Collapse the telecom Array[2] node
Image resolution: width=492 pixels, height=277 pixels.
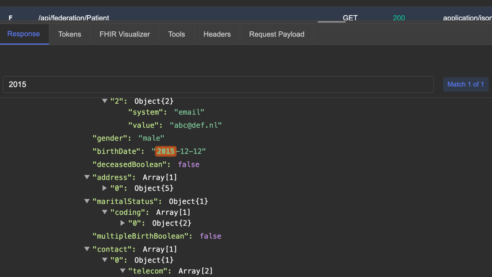(122, 271)
